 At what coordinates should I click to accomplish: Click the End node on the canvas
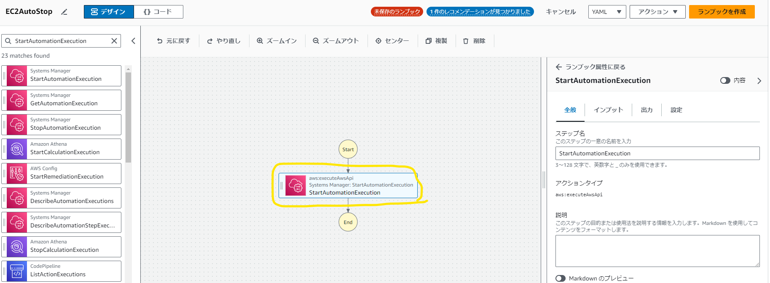(348, 222)
